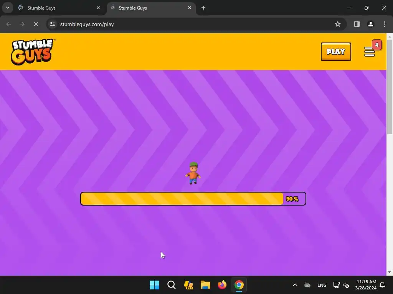Click the 90 % loading text

292,199
